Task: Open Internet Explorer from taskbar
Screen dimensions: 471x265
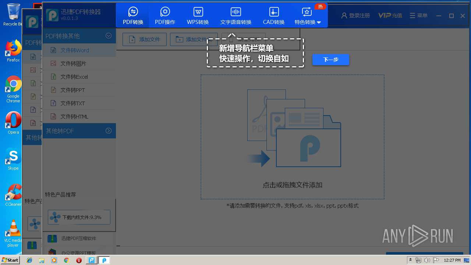Action: (29, 260)
